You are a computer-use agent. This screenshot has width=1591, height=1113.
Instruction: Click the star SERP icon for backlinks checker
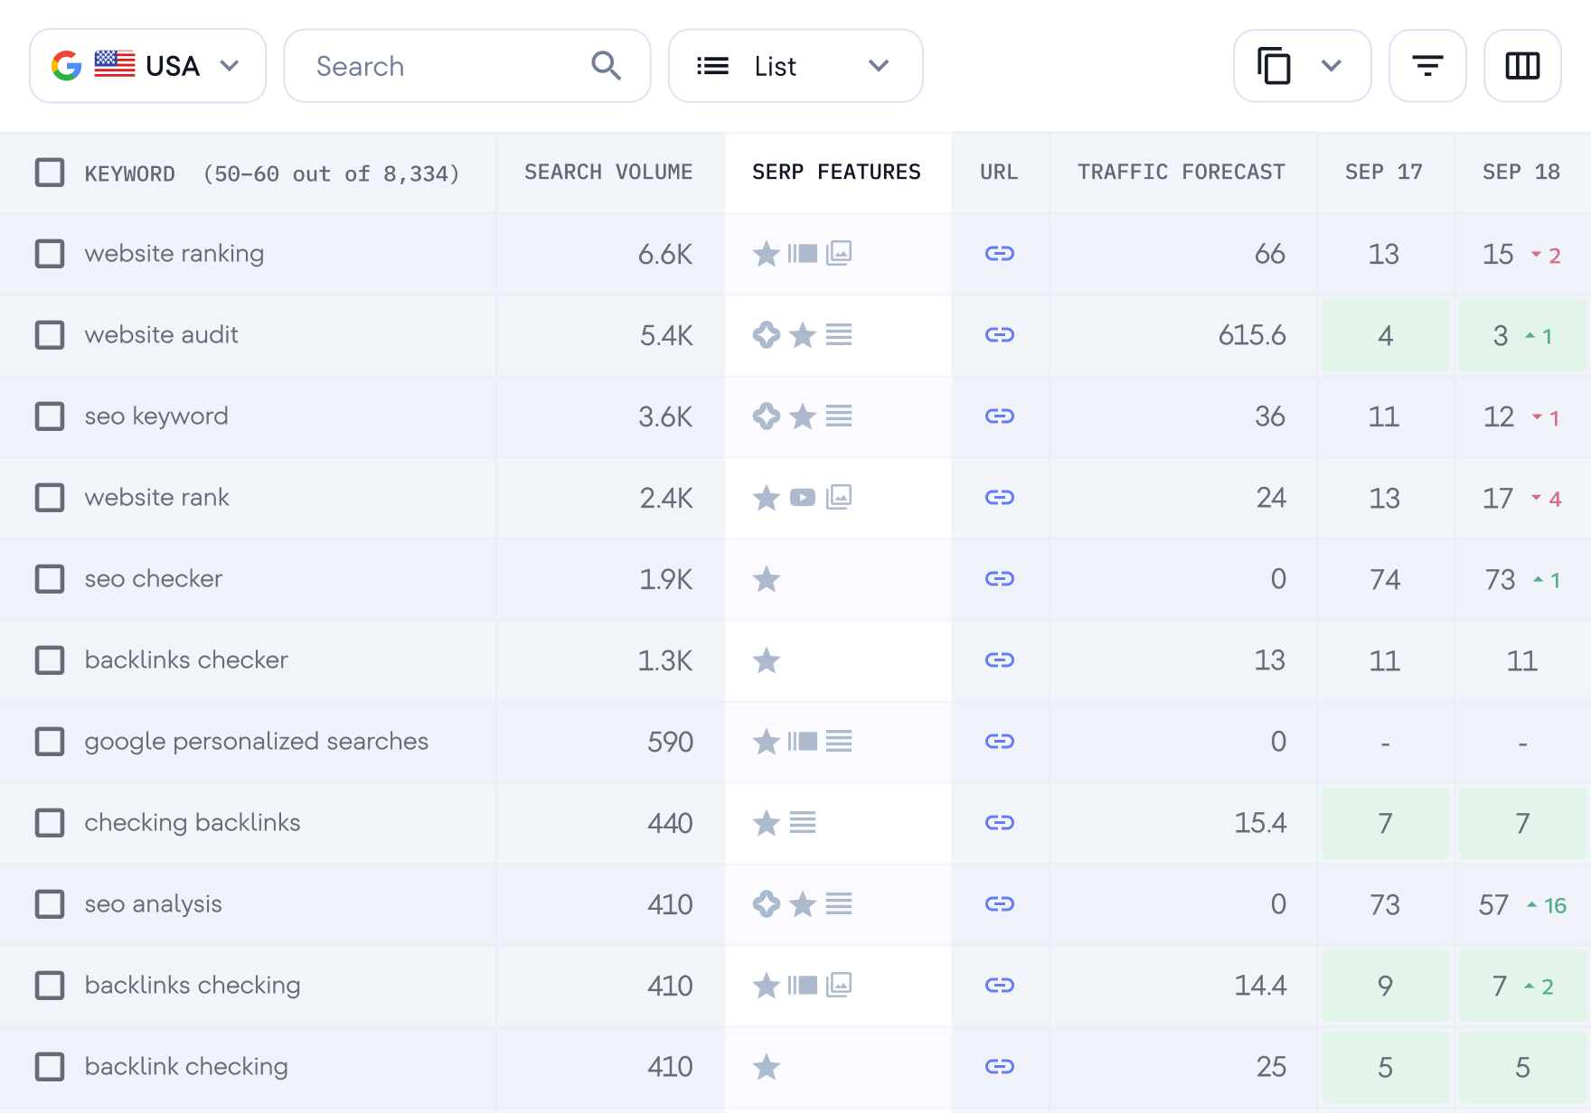point(766,660)
